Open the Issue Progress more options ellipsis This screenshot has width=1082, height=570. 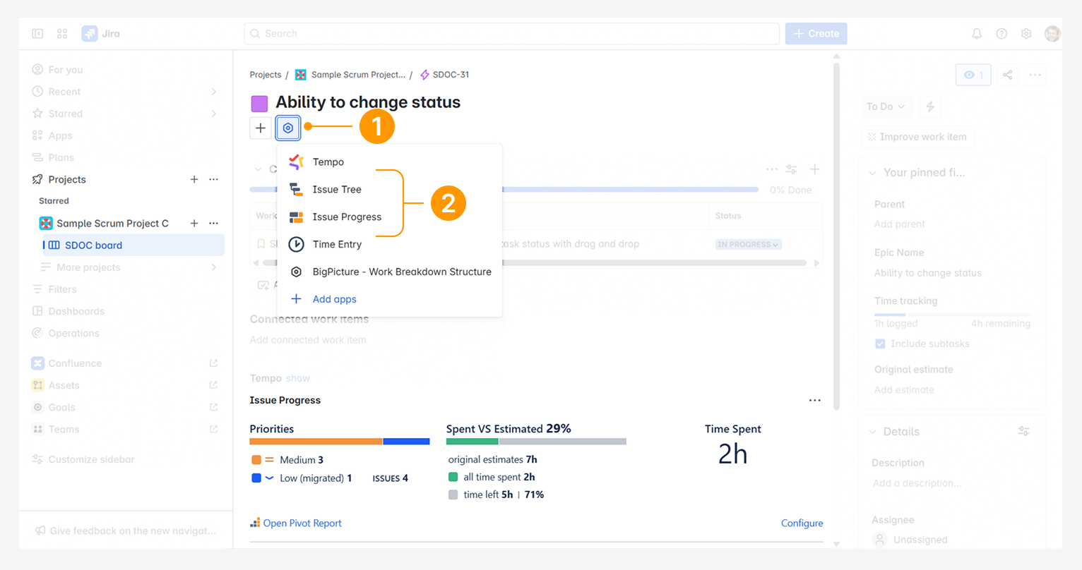[815, 401]
